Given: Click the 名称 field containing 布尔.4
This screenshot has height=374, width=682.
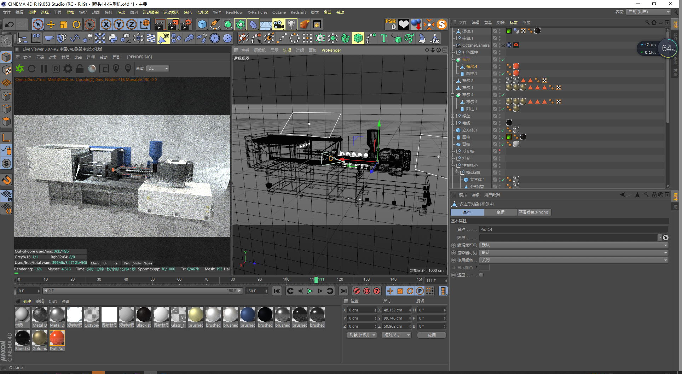Looking at the screenshot, I should [x=573, y=229].
